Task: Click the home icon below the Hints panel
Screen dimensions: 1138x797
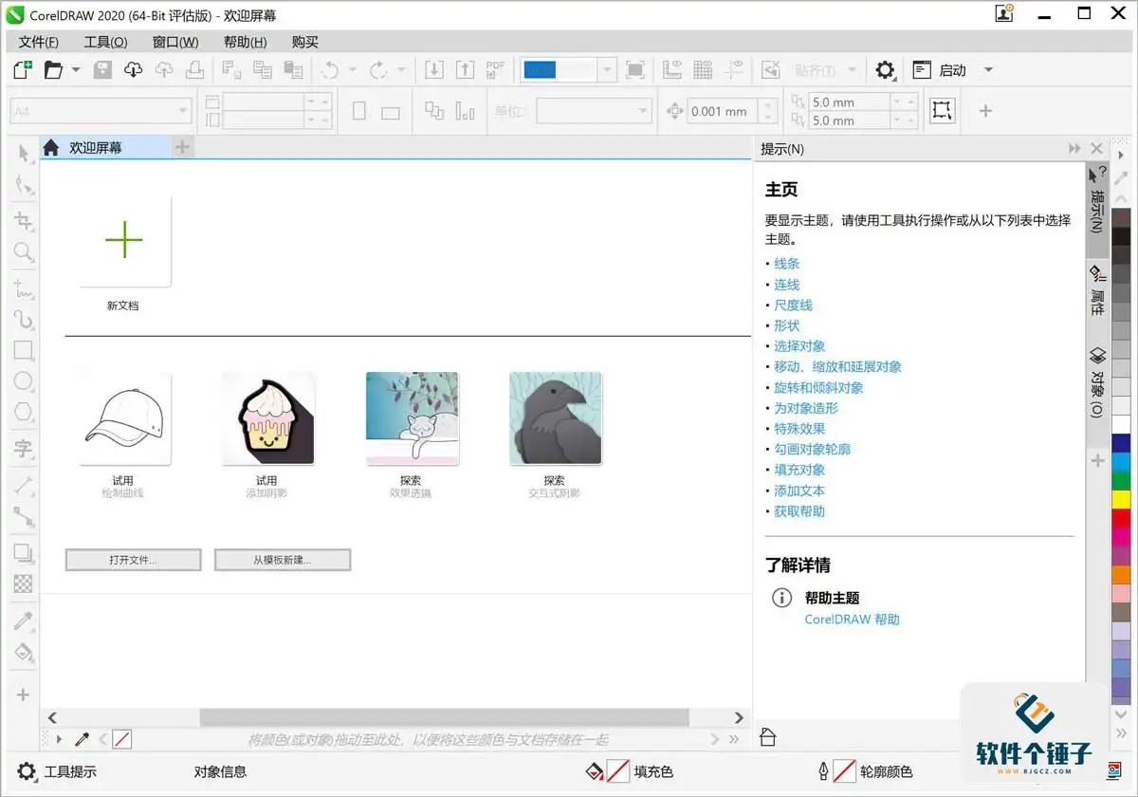Action: click(x=768, y=737)
